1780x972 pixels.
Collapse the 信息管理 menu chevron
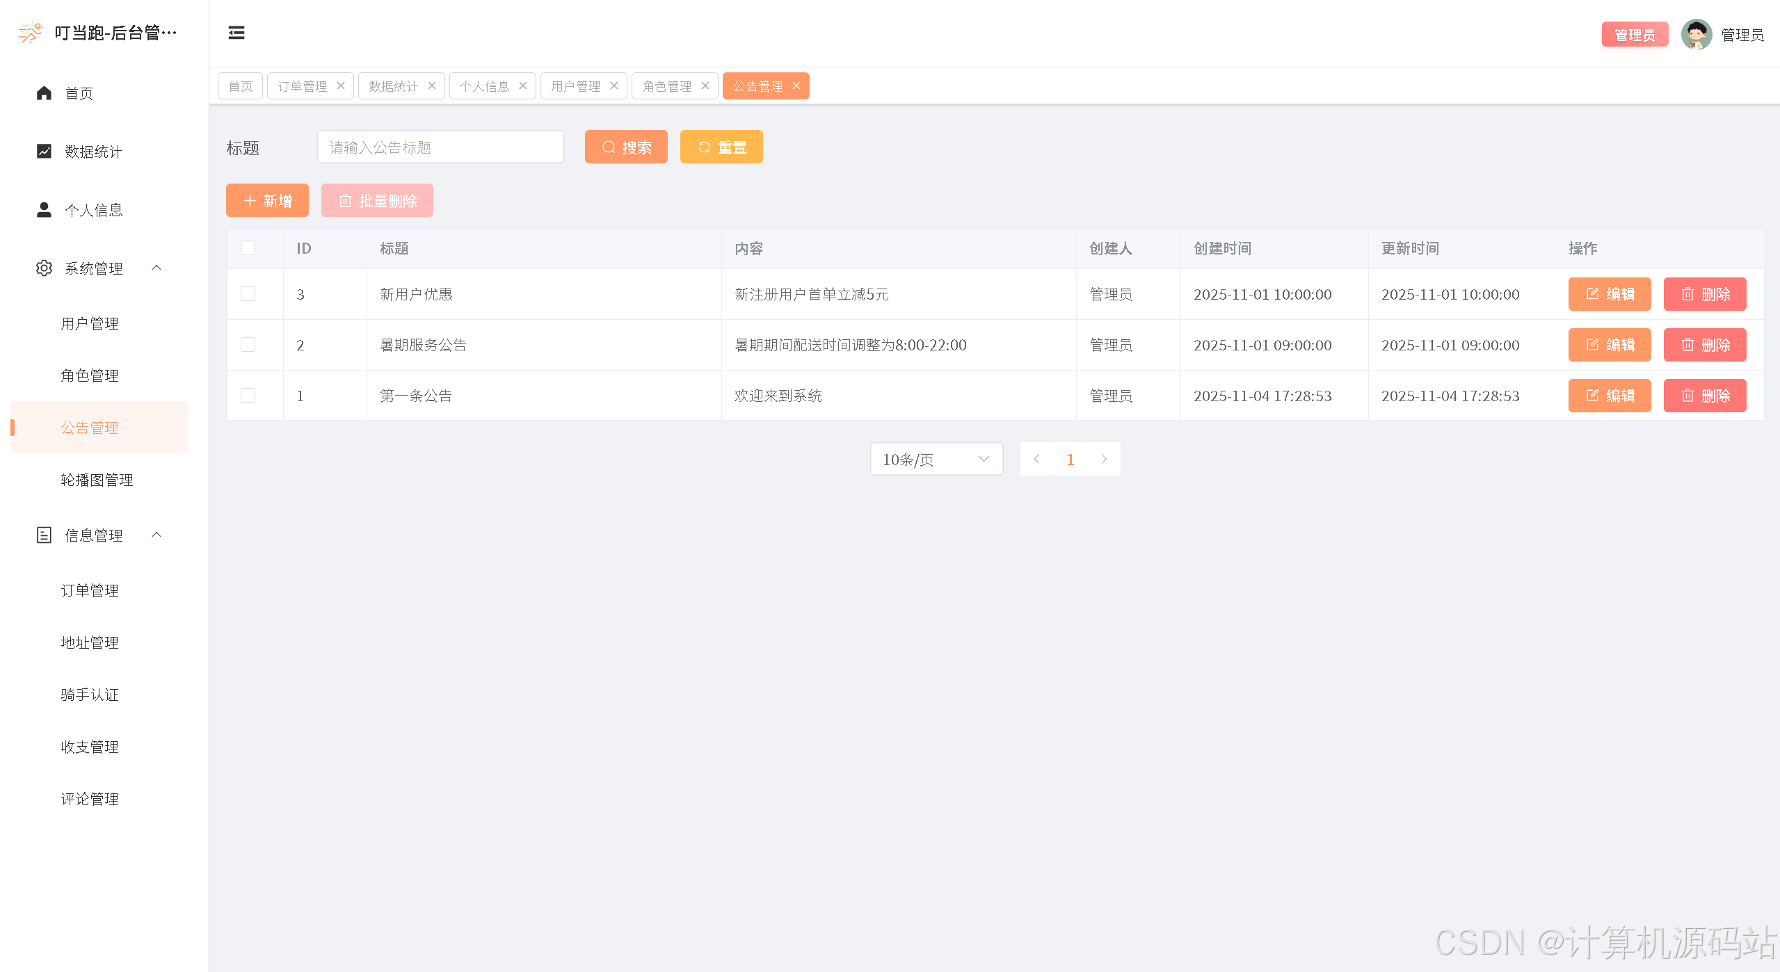coord(157,535)
